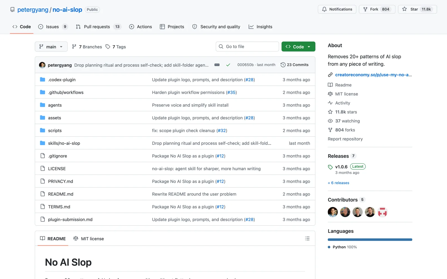This screenshot has height=279, width=447.
Task: View the green checkmark commit status
Action: click(x=228, y=65)
